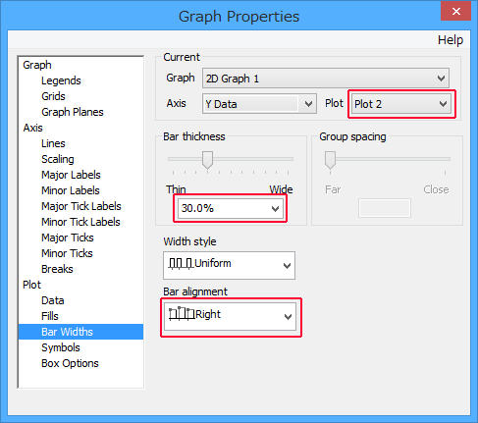Open the Width style Uniform dropdown
This screenshot has height=423, width=478.
(x=229, y=265)
